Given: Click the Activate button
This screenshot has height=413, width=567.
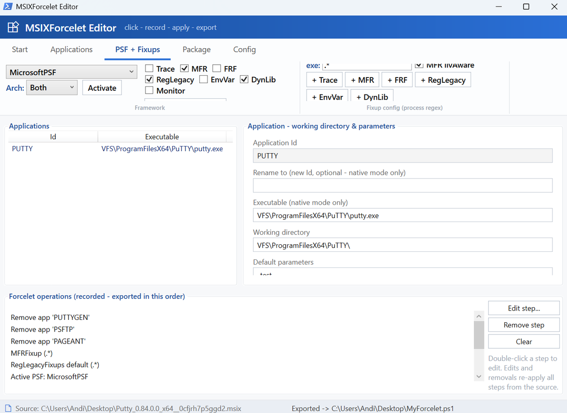Looking at the screenshot, I should click(102, 88).
